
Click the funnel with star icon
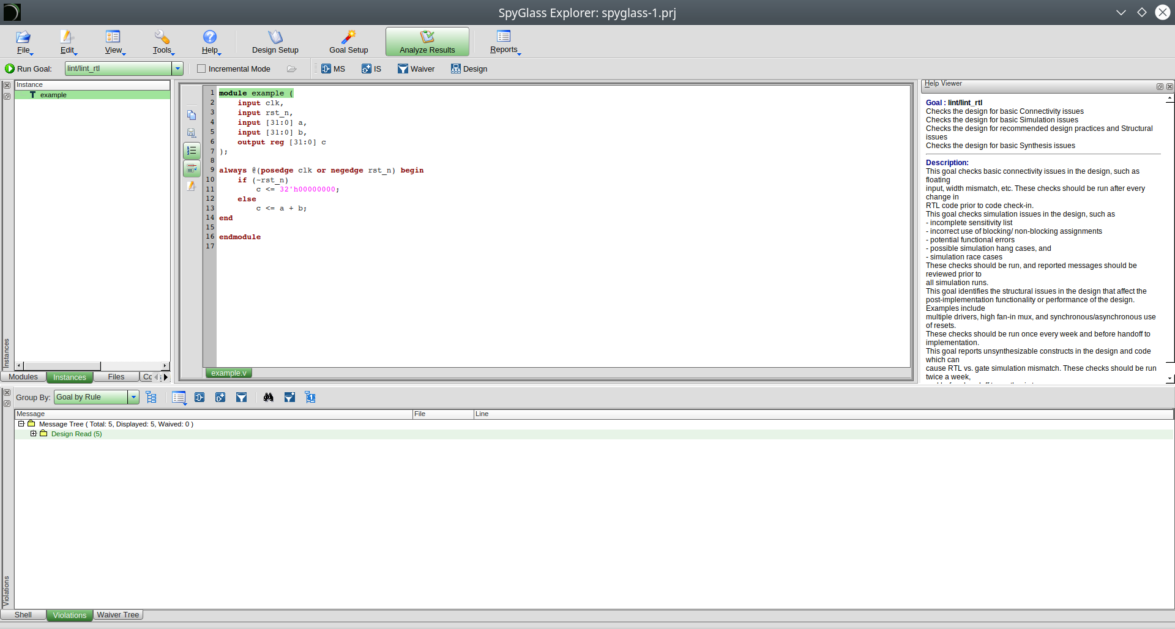pyautogui.click(x=289, y=398)
